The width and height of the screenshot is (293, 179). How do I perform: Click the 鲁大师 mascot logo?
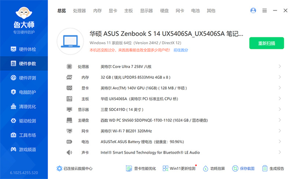[24, 13]
